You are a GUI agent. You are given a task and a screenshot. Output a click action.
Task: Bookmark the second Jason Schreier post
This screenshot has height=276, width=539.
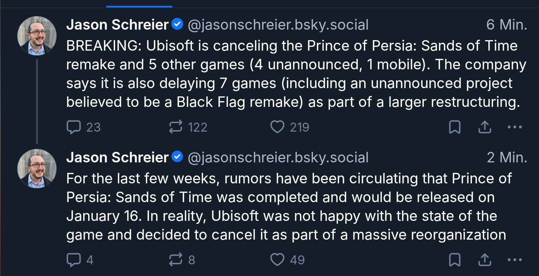tap(455, 260)
